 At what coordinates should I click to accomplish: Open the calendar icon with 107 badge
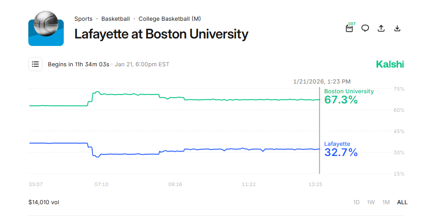[x=349, y=28]
